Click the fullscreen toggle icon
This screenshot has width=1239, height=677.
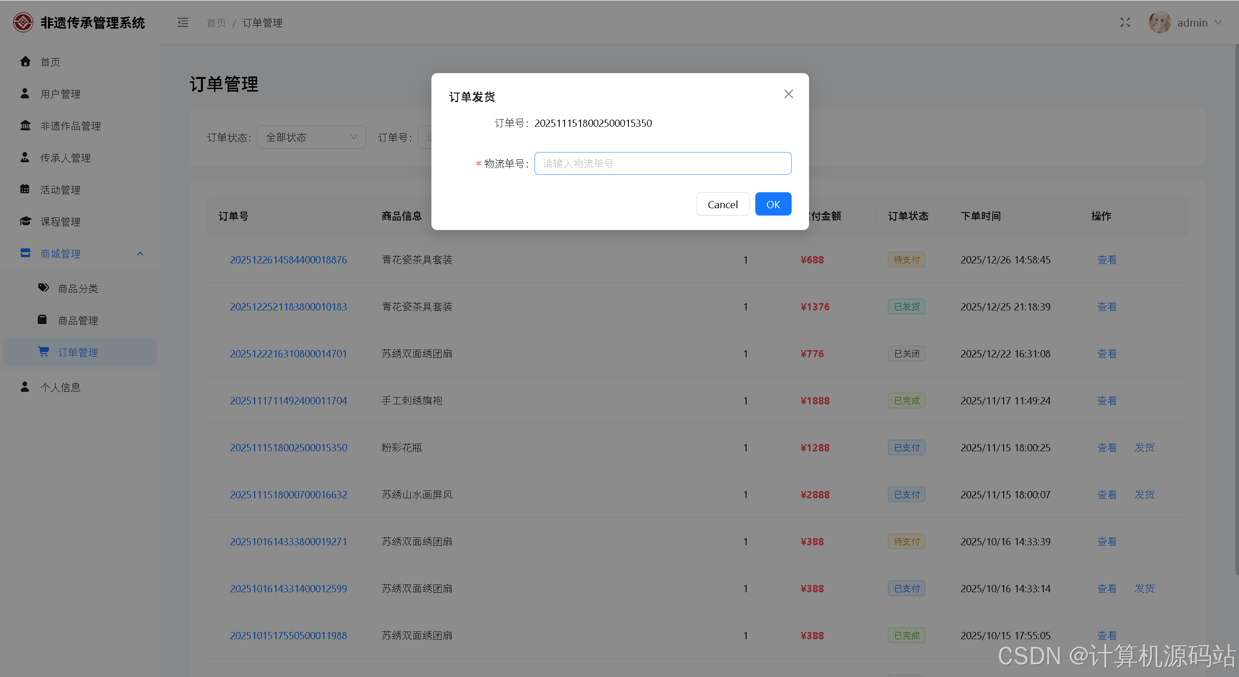1125,23
